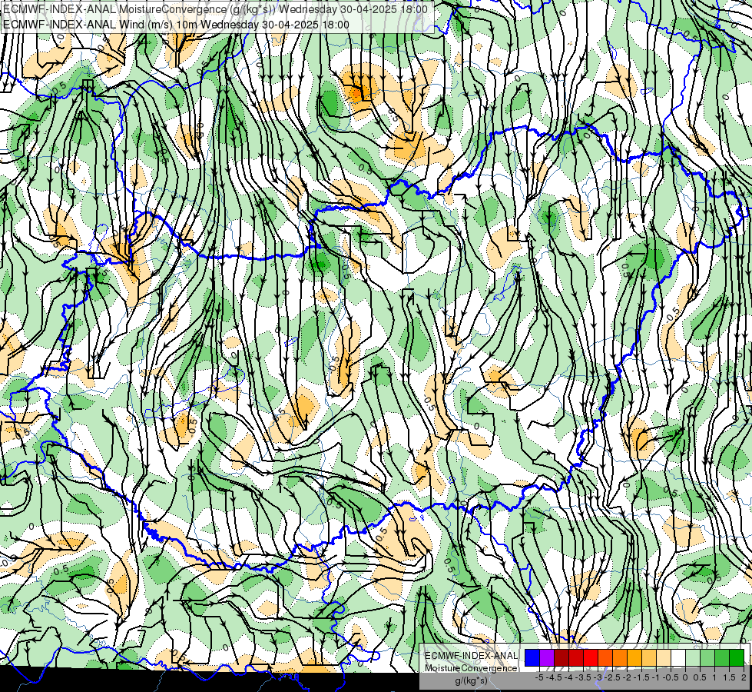752x692 pixels.
Task: Click the legend tick label '-2.5'
Action: 612,677
